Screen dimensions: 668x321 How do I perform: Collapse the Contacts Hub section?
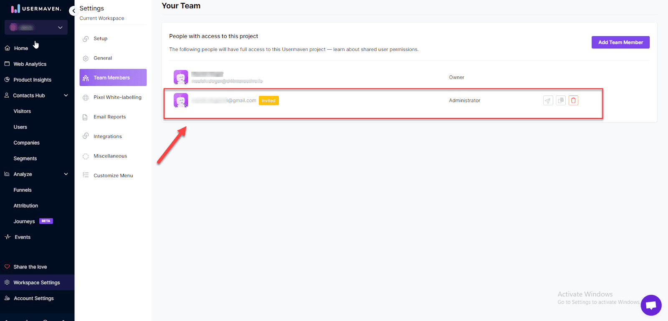(x=66, y=95)
